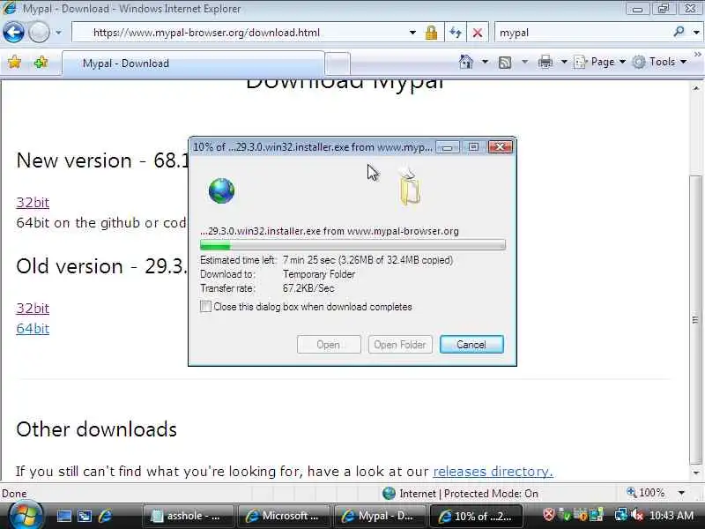Switch to Mypal - D... taskbar button
Screen dimensions: 705x529
coord(381,516)
